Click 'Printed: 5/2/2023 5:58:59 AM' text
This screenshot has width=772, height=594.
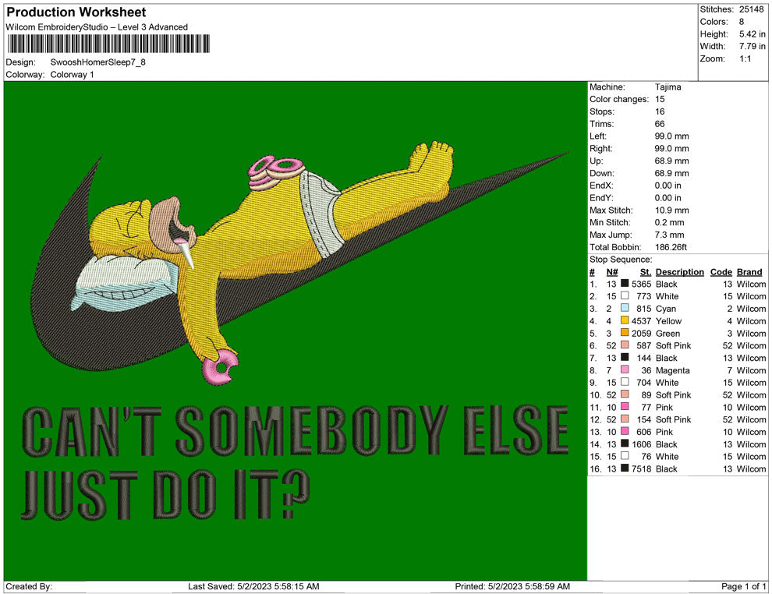point(512,586)
